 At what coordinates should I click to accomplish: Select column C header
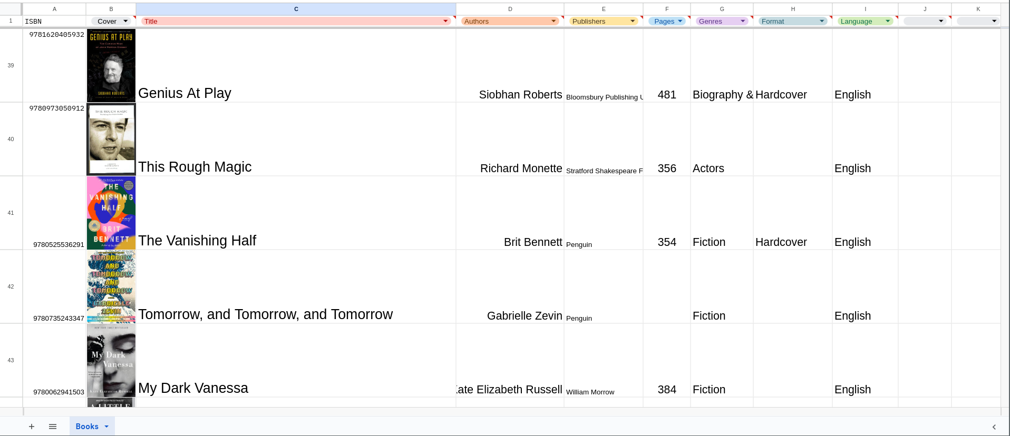click(x=296, y=9)
